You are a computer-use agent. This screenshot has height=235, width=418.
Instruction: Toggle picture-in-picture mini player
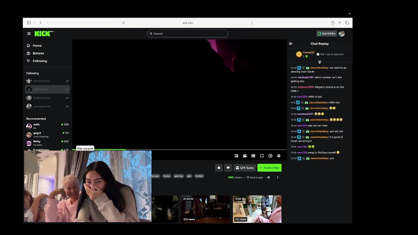click(236, 156)
